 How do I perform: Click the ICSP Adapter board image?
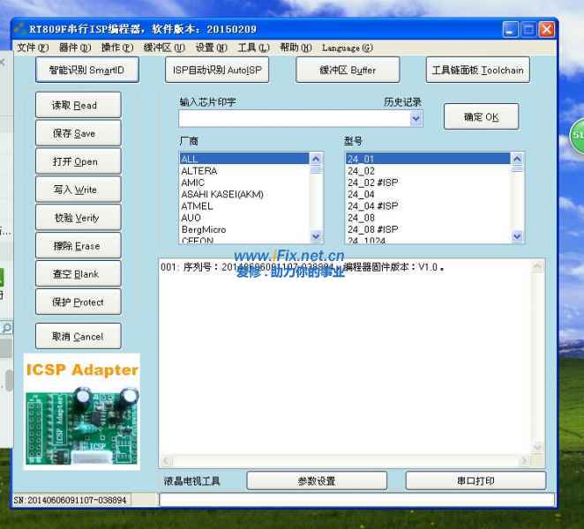(x=82, y=412)
